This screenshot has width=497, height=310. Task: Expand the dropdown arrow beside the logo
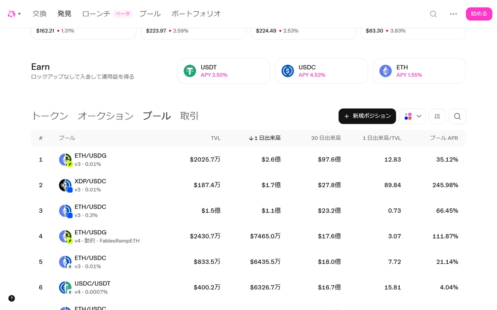pos(19,14)
